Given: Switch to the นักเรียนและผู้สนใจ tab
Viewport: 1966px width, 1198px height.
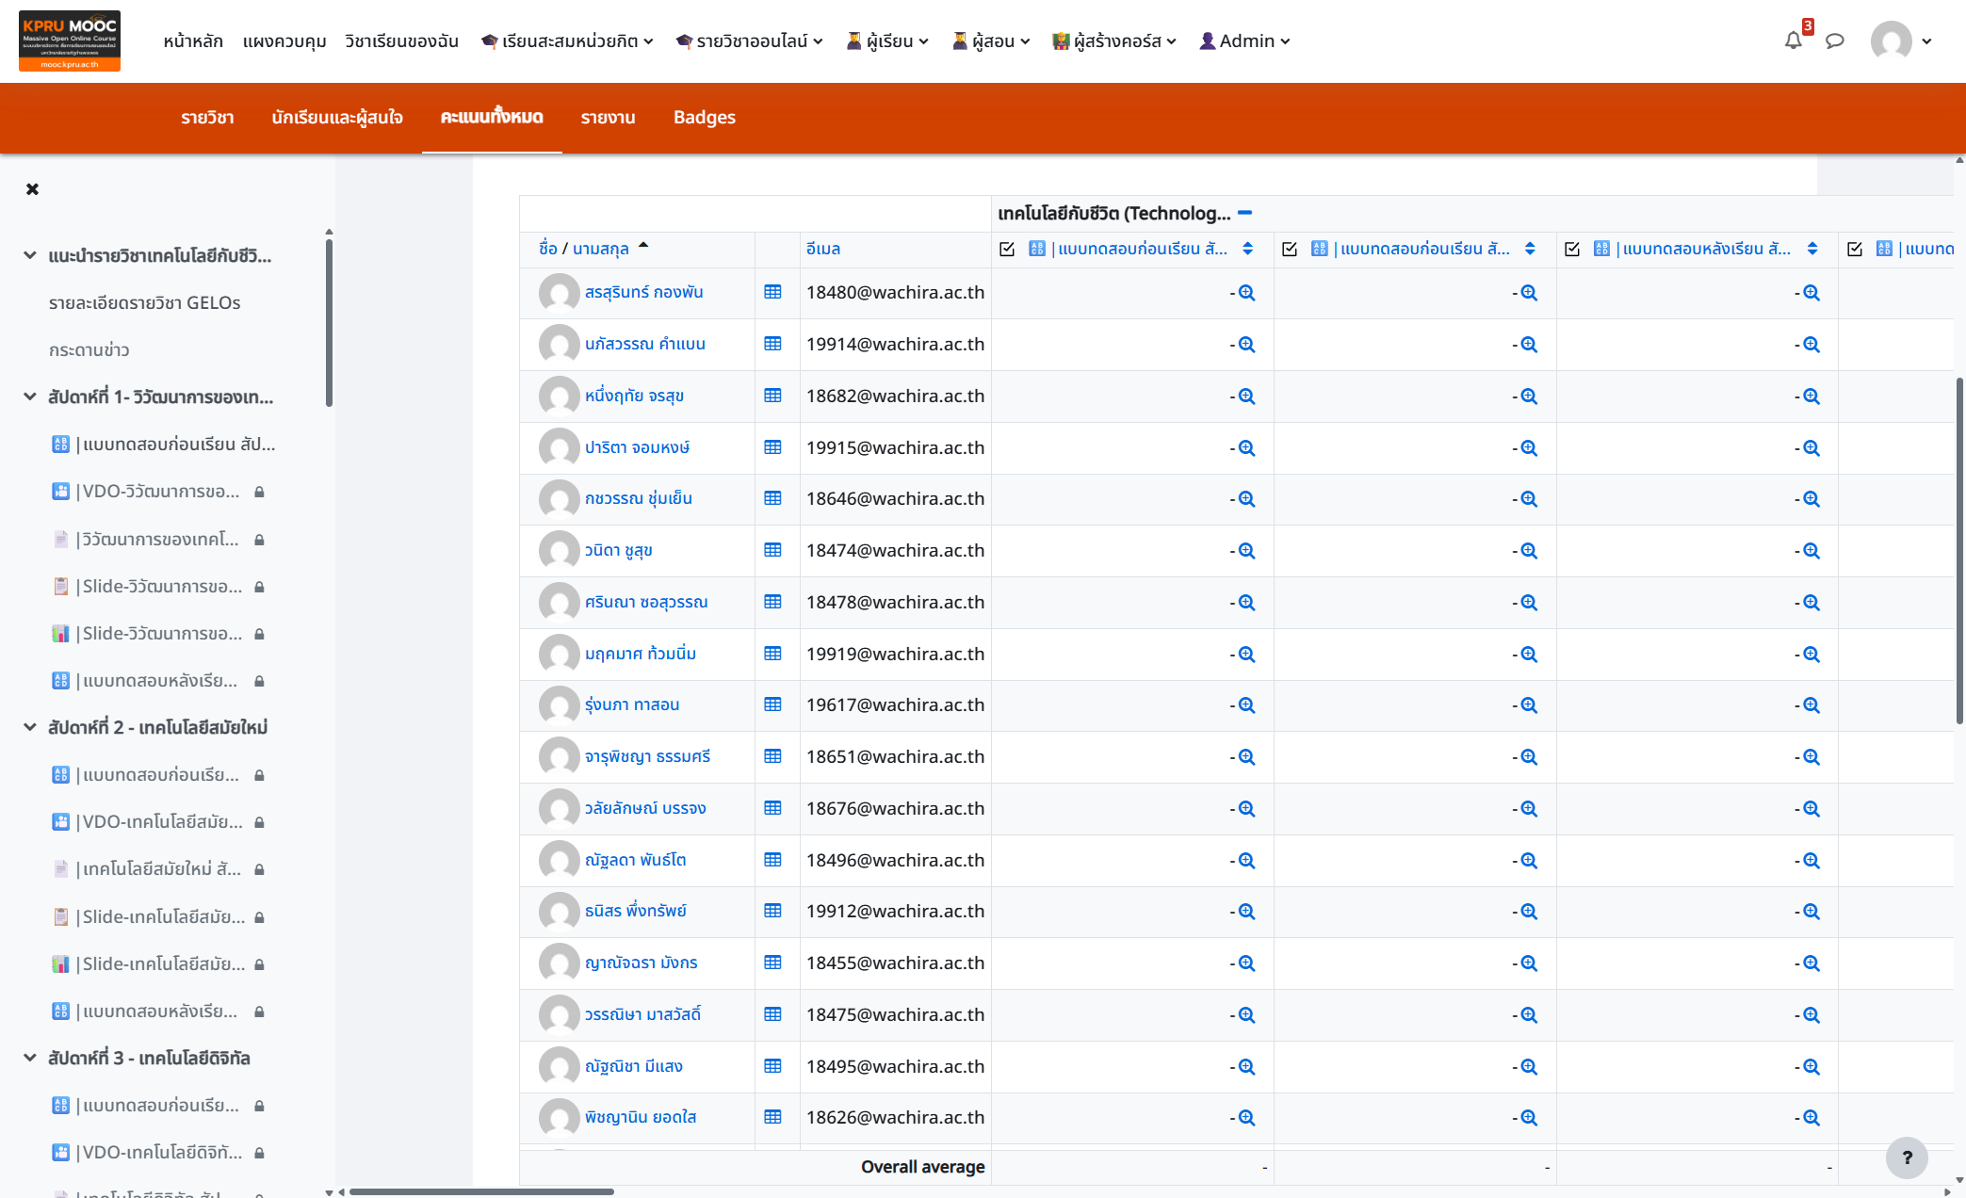Looking at the screenshot, I should (337, 118).
